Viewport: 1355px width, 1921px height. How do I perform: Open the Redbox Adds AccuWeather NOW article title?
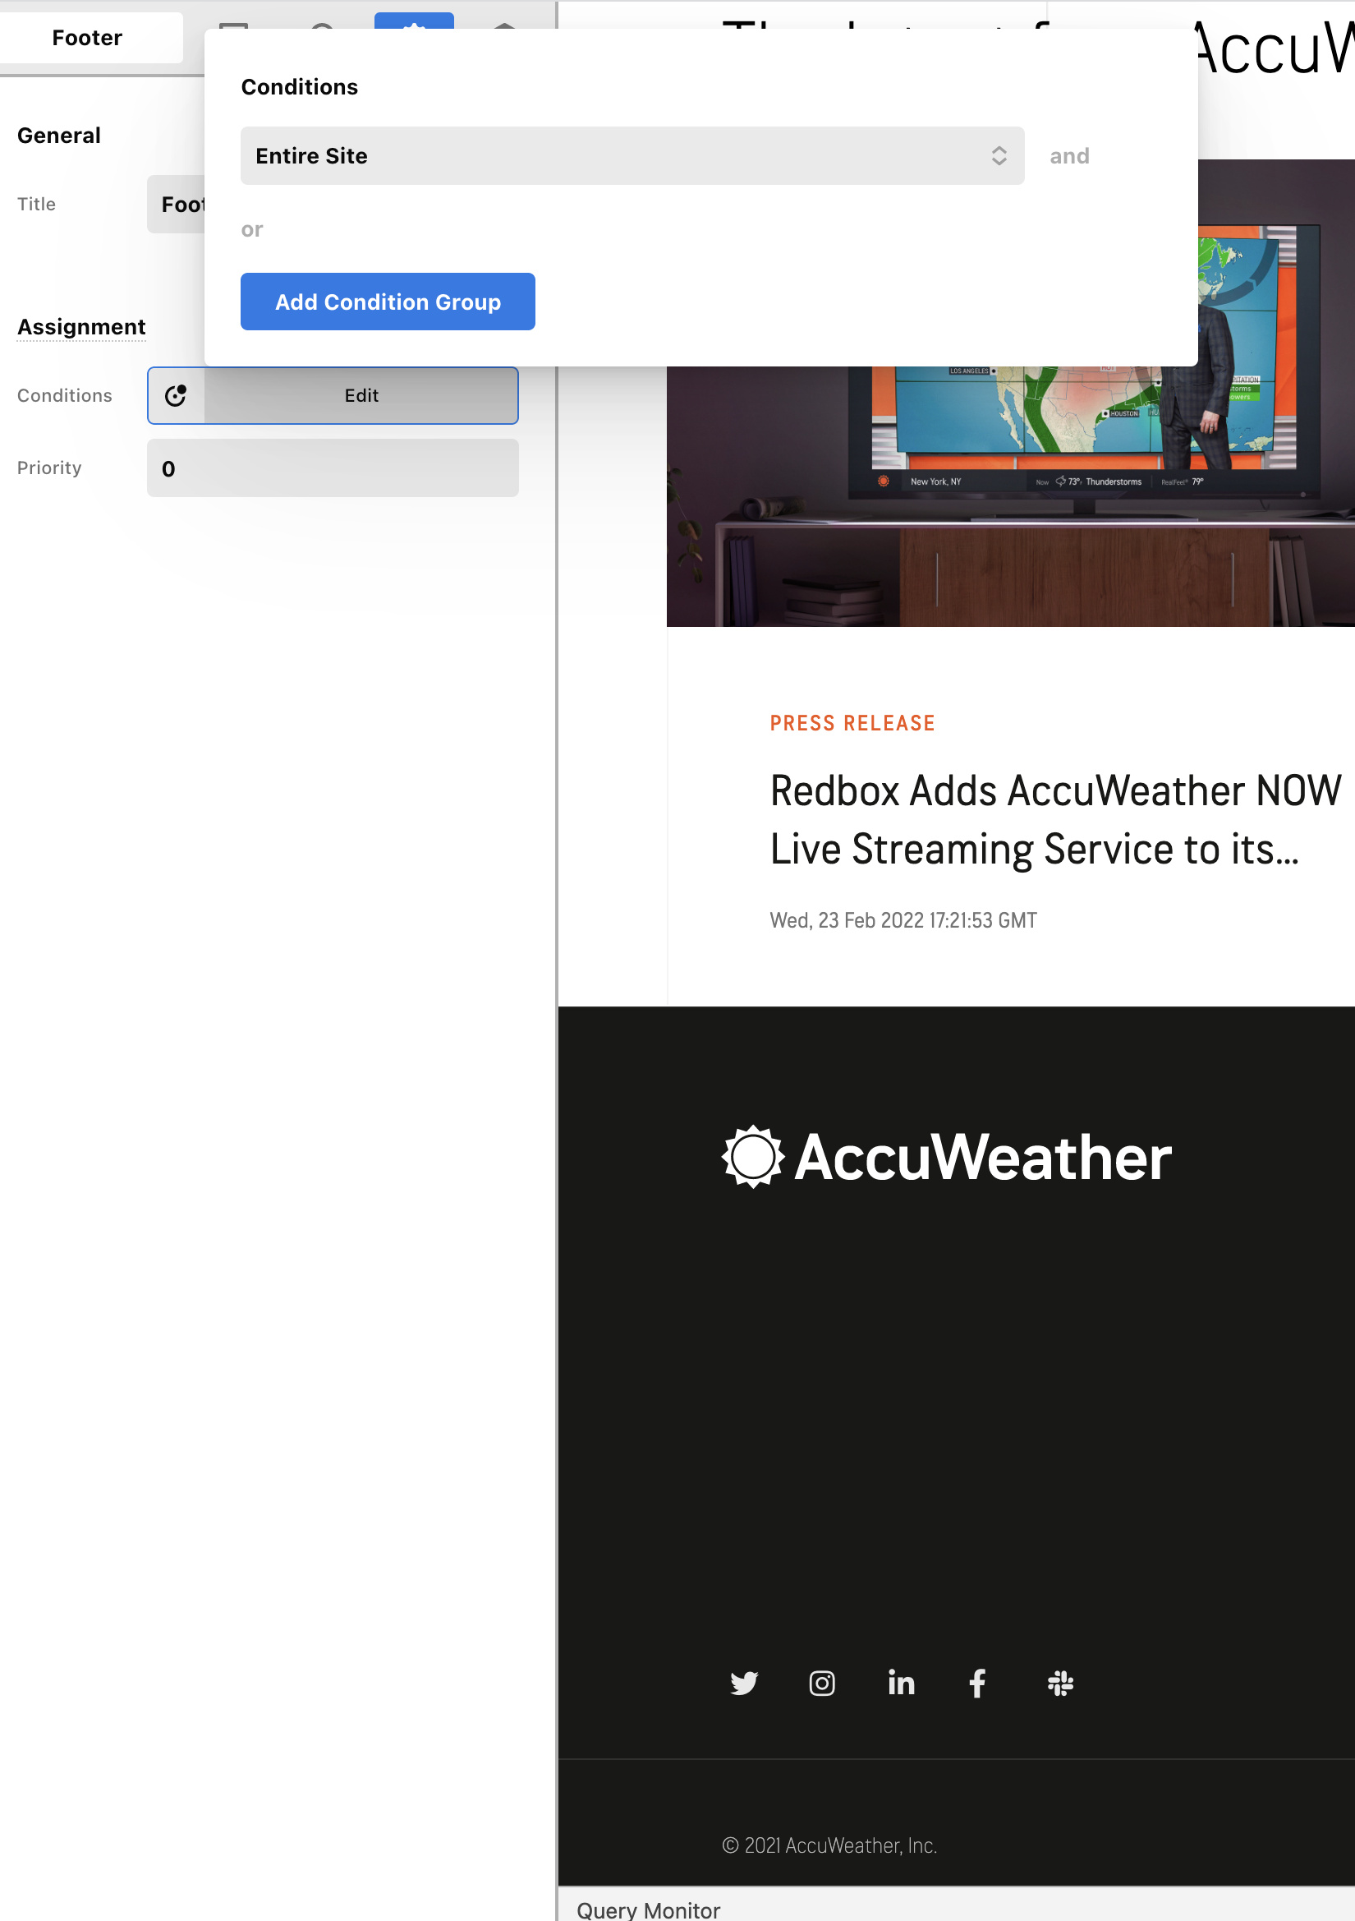click(x=1055, y=820)
